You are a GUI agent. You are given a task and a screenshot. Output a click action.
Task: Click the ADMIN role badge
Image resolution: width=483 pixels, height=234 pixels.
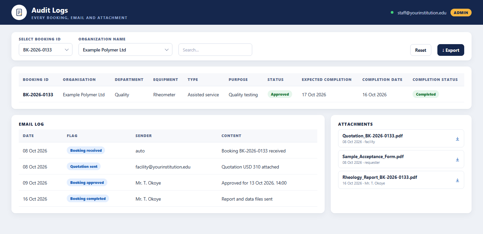click(461, 13)
